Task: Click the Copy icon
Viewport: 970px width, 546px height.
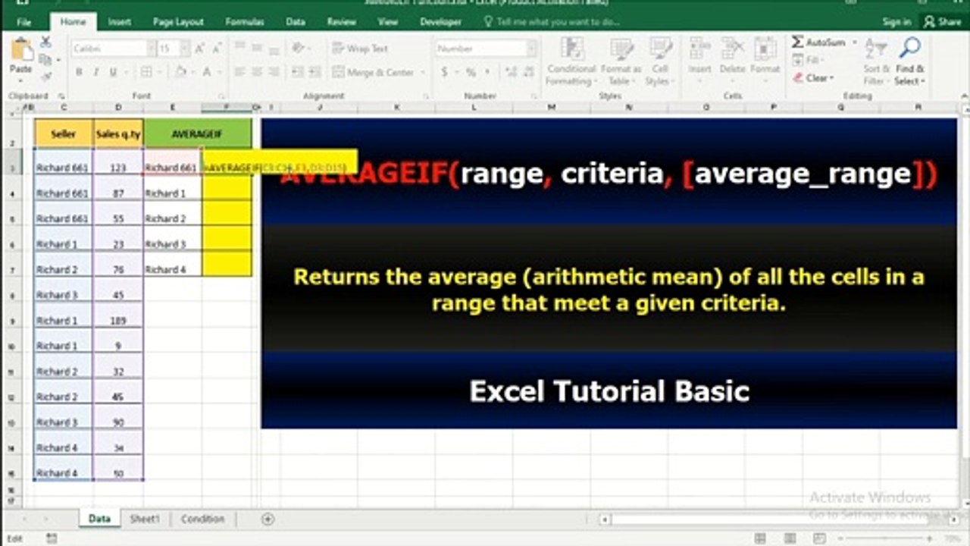Action: tap(46, 59)
